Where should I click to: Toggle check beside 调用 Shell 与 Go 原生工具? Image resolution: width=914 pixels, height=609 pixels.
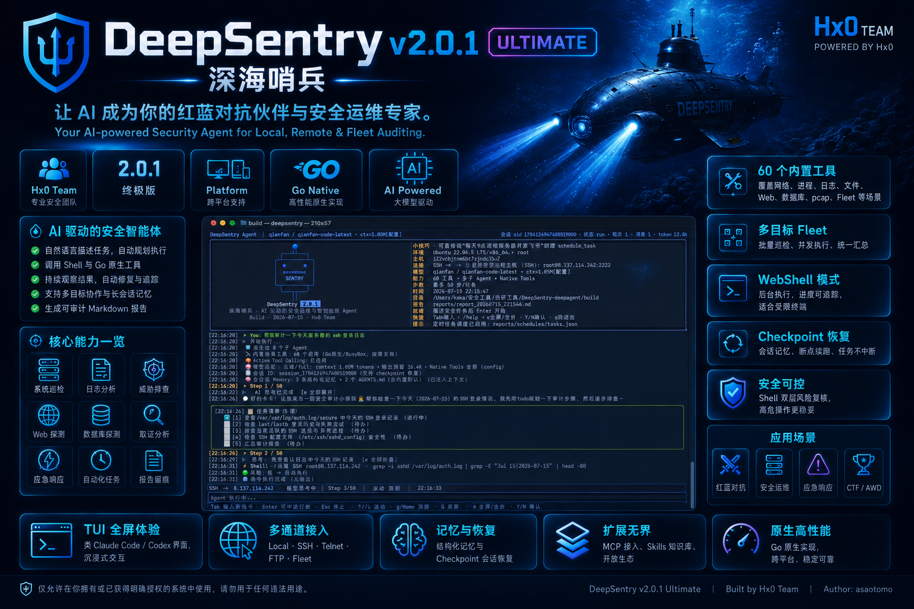click(35, 265)
